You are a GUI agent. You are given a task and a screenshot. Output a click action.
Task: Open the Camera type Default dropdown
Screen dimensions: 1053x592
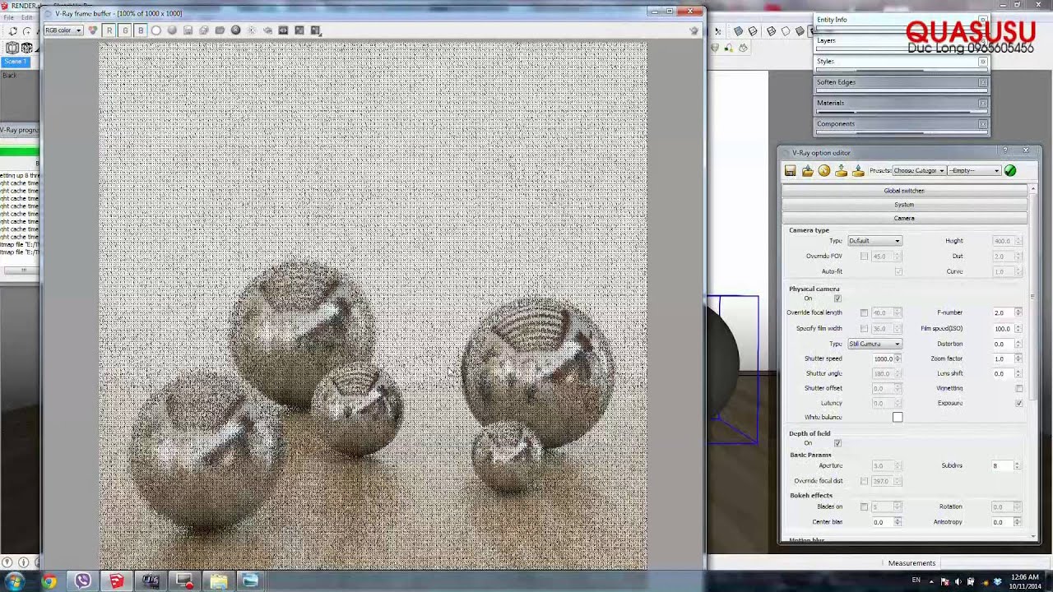point(874,241)
